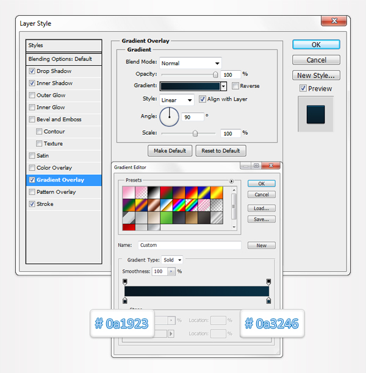
Task: Click the gradient Name text field
Action: (190, 246)
